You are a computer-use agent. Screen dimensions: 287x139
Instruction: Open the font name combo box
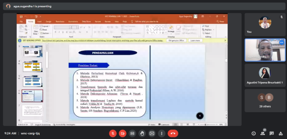click(62, 27)
